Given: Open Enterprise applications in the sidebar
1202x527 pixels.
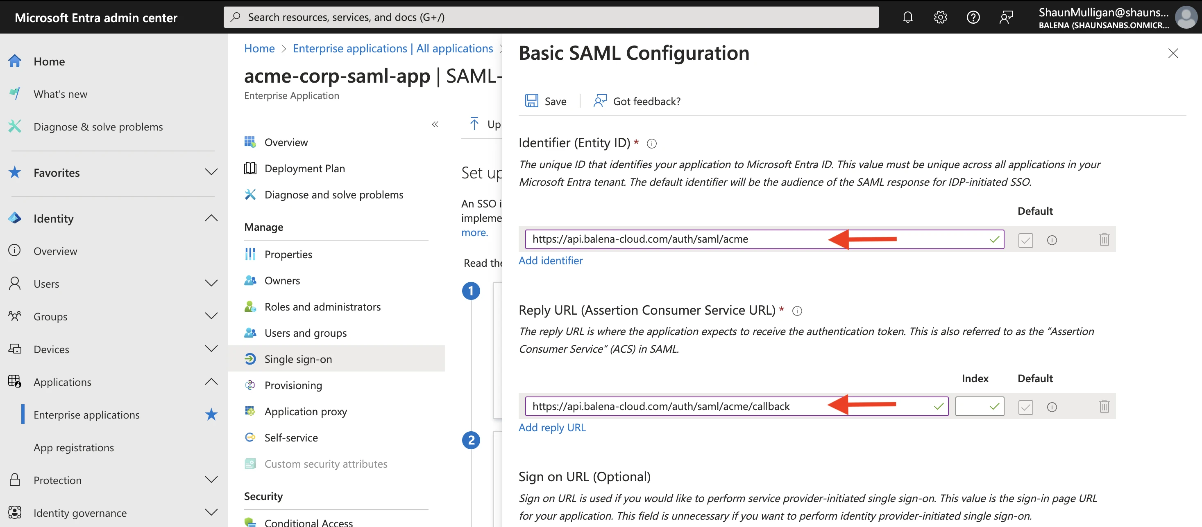Looking at the screenshot, I should click(x=86, y=414).
